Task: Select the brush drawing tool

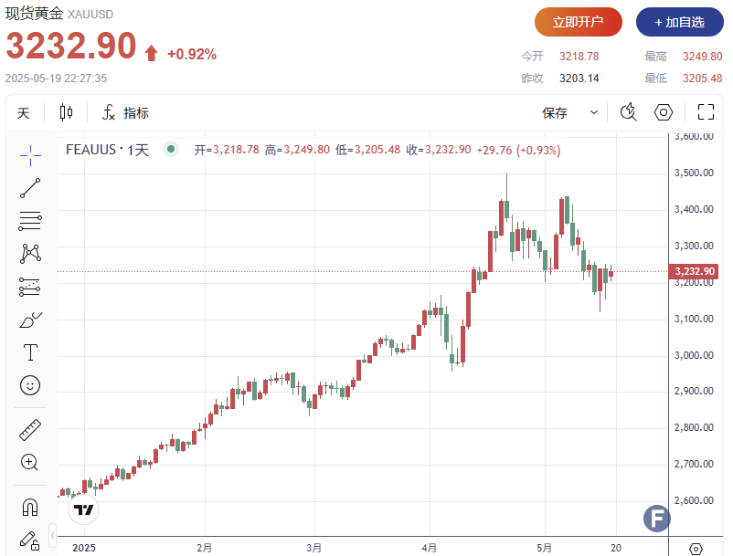Action: 30,320
